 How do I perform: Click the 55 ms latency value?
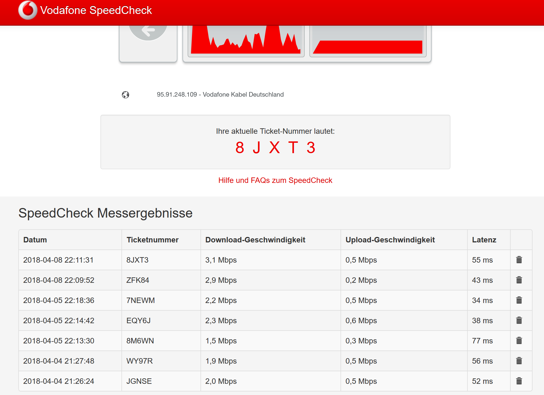point(482,260)
